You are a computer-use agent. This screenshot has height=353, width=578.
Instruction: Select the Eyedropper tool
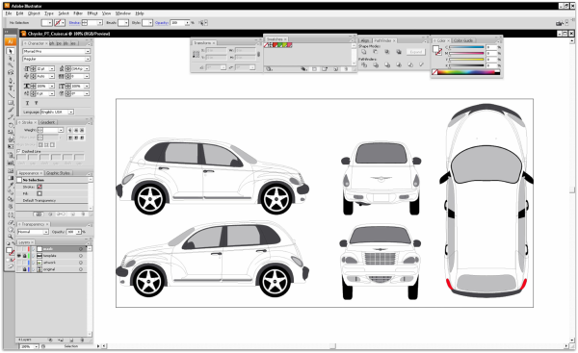pos(11,185)
